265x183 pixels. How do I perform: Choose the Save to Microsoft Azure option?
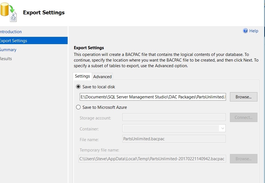(x=79, y=107)
